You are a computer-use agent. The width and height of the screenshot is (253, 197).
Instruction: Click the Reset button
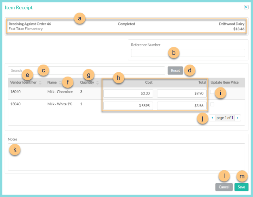[x=175, y=71]
